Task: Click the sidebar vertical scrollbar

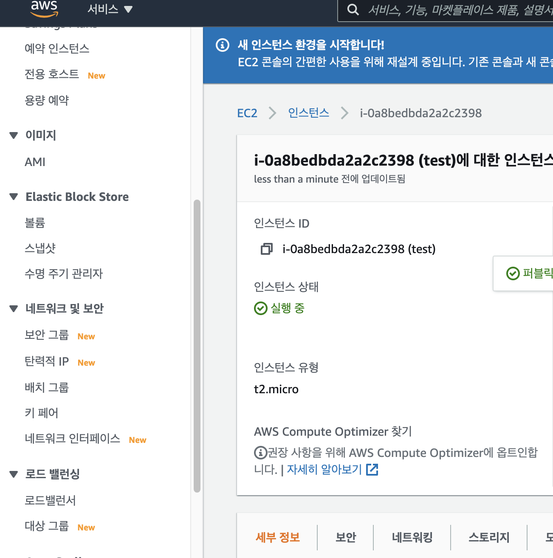Action: tap(197, 346)
